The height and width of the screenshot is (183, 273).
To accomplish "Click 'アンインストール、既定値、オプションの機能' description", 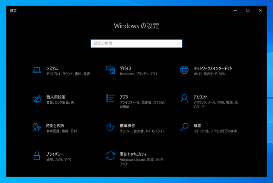I will [142, 105].
